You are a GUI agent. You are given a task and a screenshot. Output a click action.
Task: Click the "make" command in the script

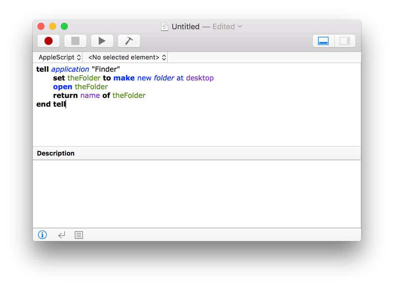[124, 78]
